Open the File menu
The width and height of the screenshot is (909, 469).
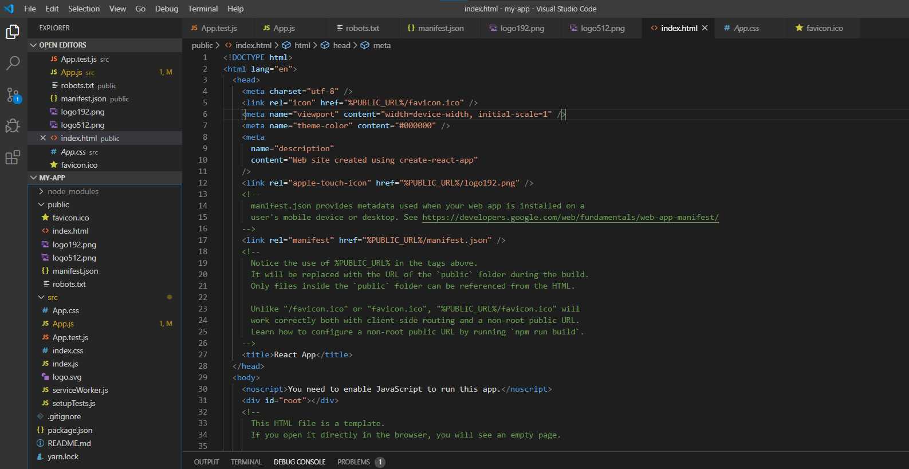(x=30, y=9)
